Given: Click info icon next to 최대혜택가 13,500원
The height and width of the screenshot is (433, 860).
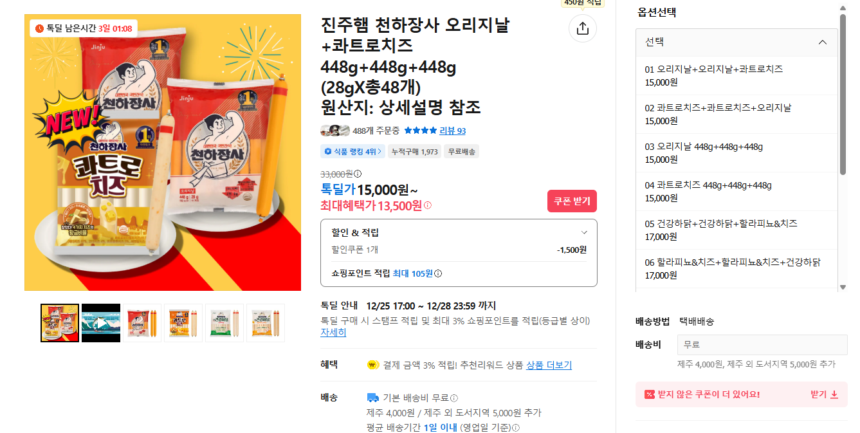Looking at the screenshot, I should point(428,205).
